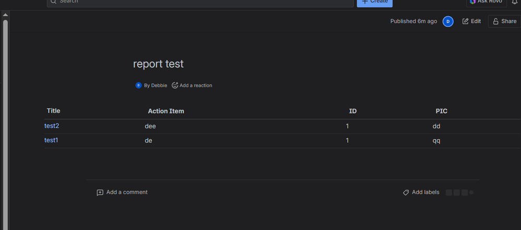
Task: Click the Action Item column header
Action: pos(166,111)
